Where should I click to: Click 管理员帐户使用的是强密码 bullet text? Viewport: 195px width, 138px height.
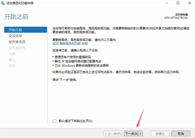(73, 57)
